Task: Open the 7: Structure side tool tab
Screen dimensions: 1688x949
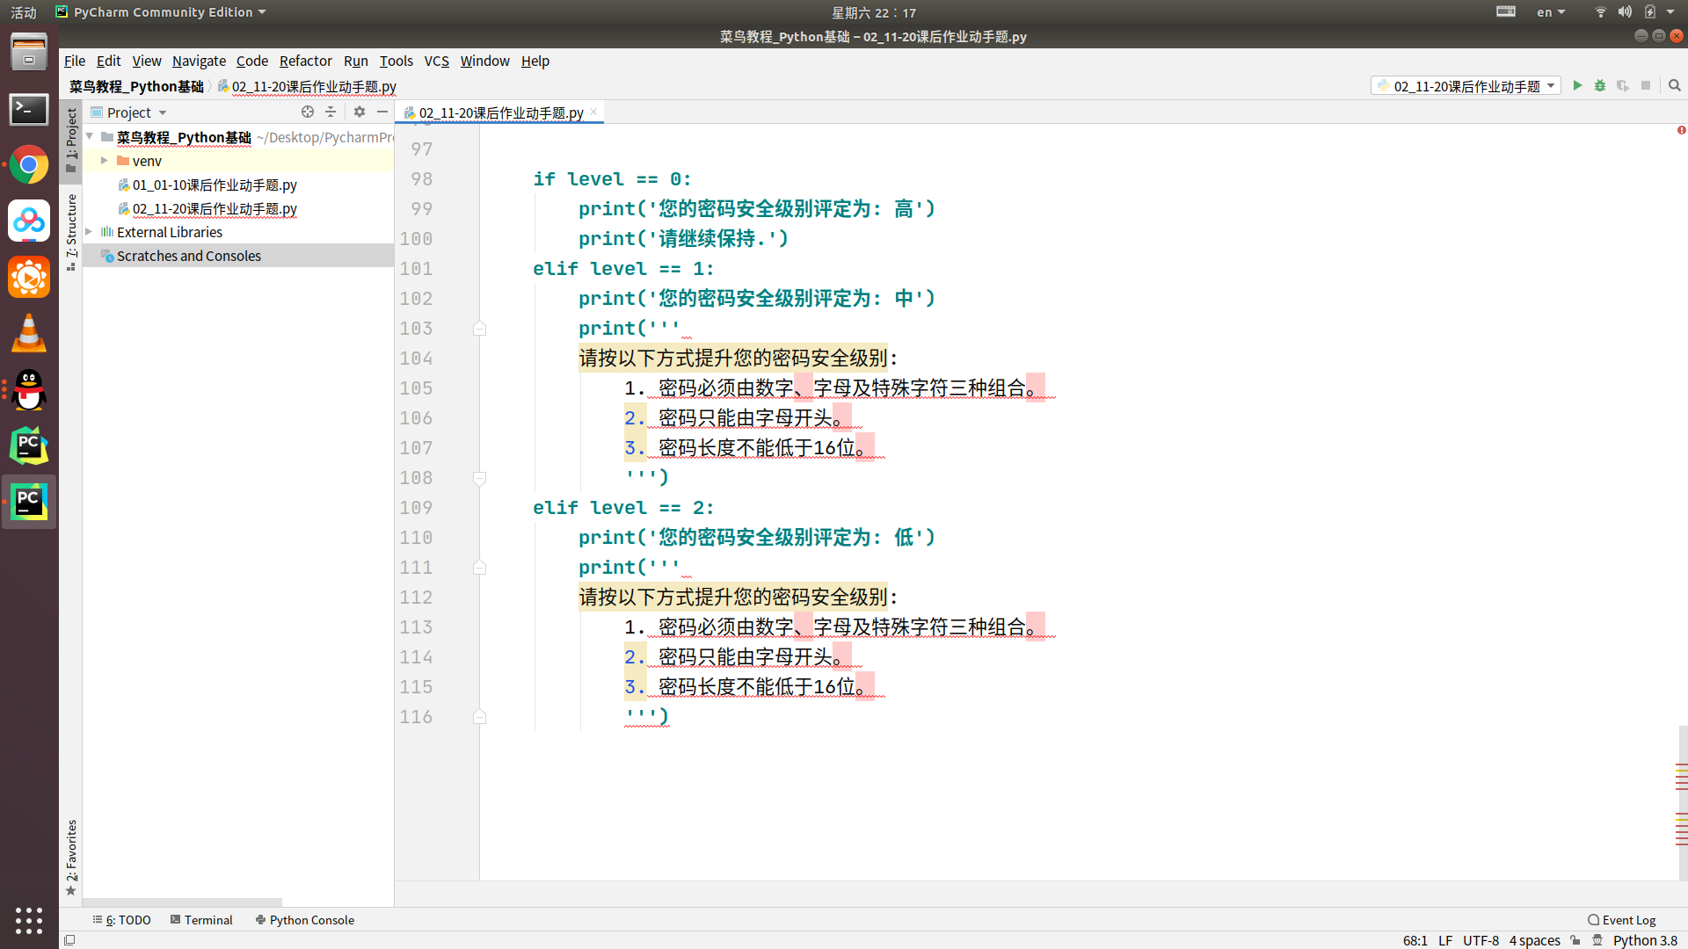Action: (71, 232)
